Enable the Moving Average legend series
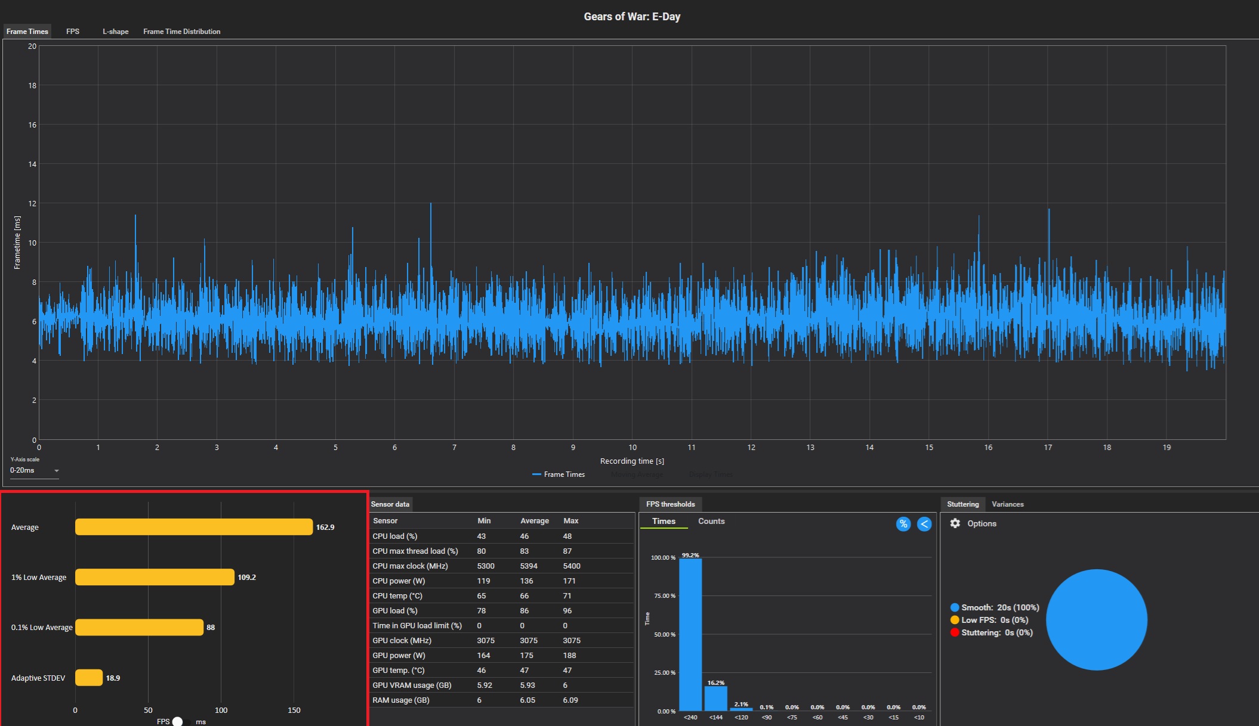 (x=637, y=474)
